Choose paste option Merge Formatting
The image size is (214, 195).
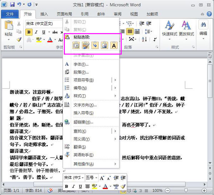pyautogui.click(x=86, y=45)
